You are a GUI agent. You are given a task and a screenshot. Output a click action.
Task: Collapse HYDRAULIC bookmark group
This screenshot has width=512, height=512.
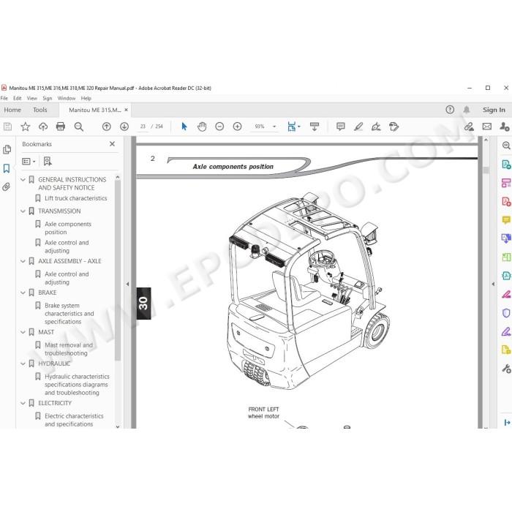click(23, 364)
